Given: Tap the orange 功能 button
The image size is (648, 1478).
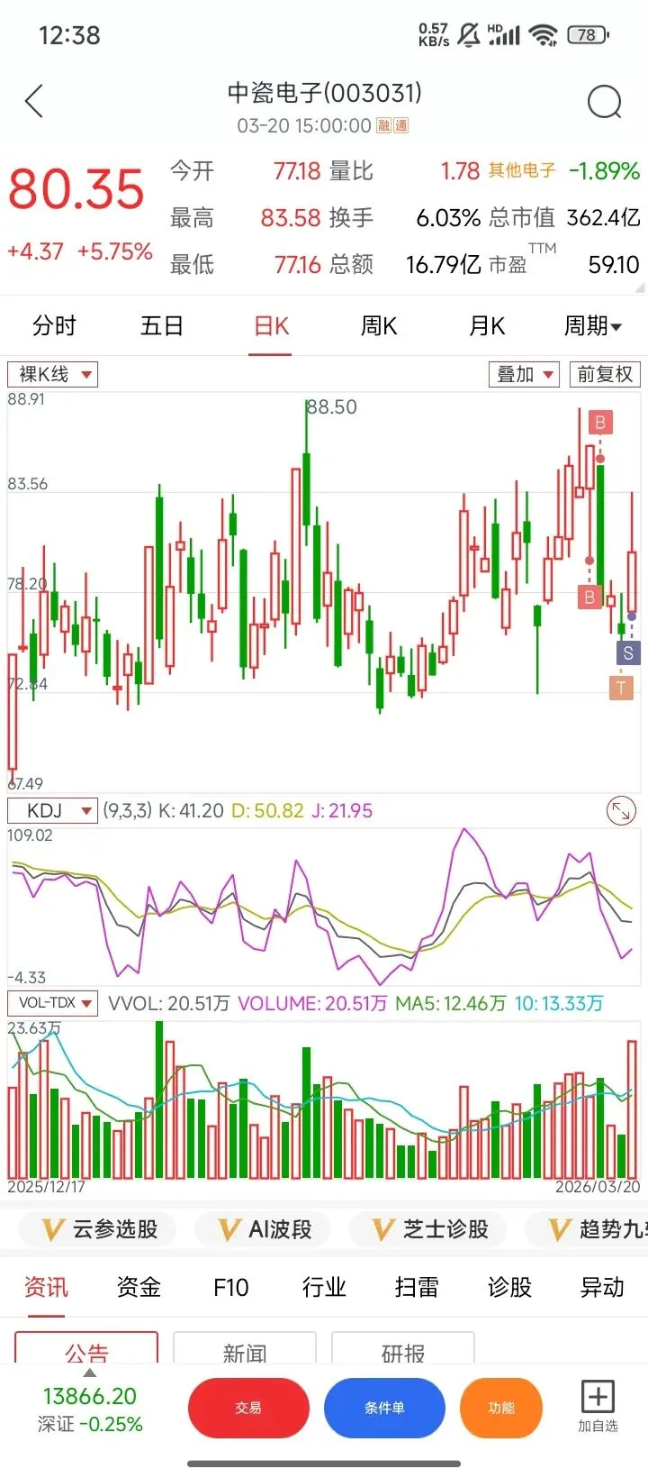Looking at the screenshot, I should pyautogui.click(x=501, y=1408).
